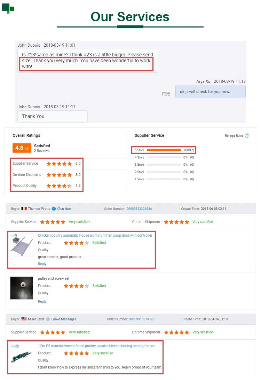Click the chicken coop door thumbnail
This screenshot has height=380, width=261.
coord(22,245)
